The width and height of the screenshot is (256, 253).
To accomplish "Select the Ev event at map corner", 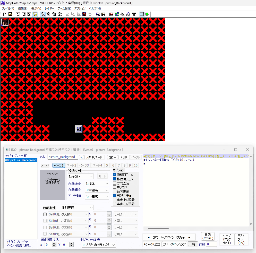I will coord(5,22).
